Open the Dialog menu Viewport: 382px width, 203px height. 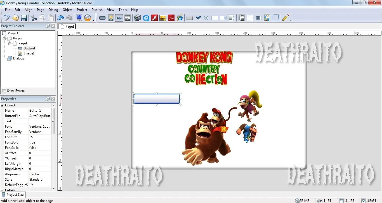point(53,9)
